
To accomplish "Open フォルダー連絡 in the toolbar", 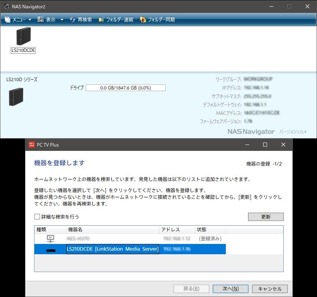I will pyautogui.click(x=116, y=19).
